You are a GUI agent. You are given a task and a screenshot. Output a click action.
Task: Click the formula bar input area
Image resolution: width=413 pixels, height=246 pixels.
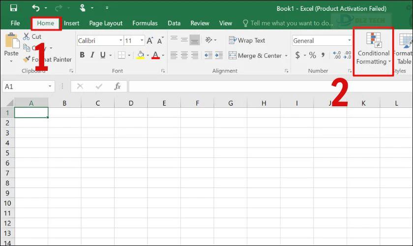tap(271, 87)
